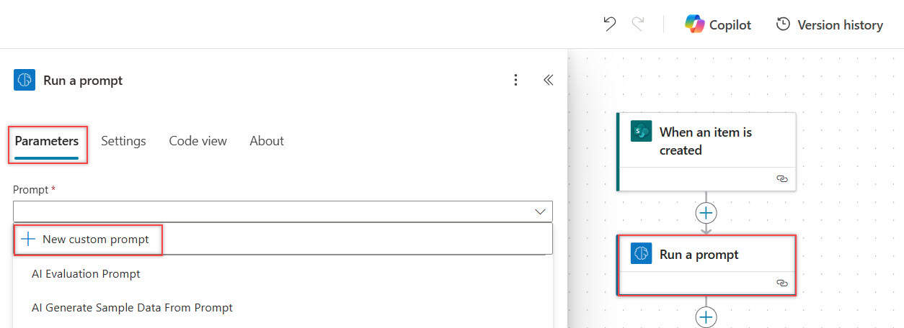This screenshot has height=328, width=904.
Task: Click the plus button between trigger and action
Action: (706, 213)
